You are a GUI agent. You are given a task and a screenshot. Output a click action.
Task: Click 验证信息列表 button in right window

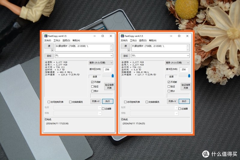[x=186, y=86]
